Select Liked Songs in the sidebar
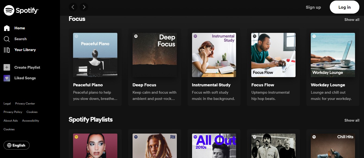 (25, 78)
